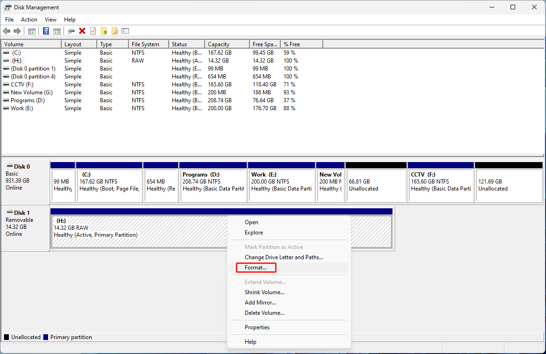Select the Programs (D:) partition block
This screenshot has height=354, width=546.
coord(213,182)
